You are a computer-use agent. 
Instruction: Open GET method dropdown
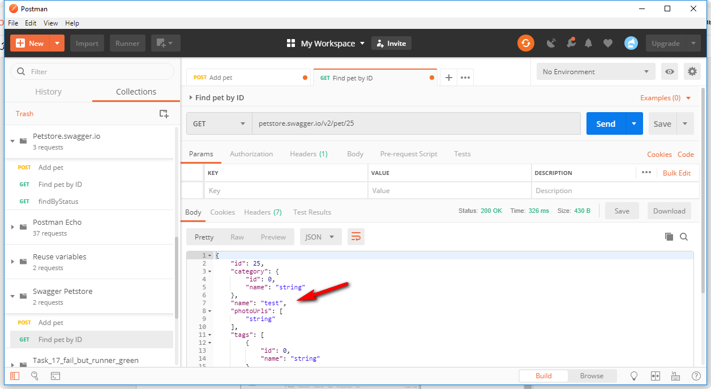(219, 123)
